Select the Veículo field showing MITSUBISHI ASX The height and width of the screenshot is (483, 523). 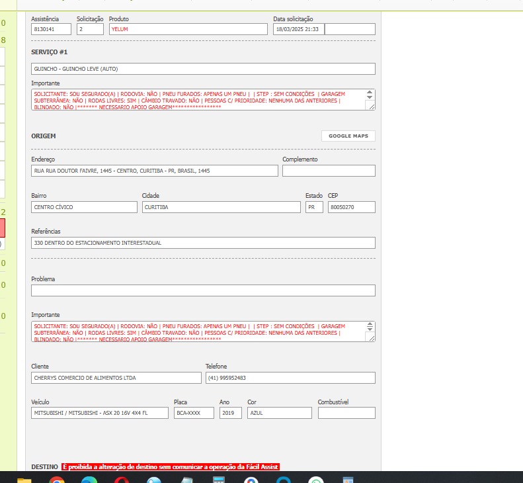[100, 413]
